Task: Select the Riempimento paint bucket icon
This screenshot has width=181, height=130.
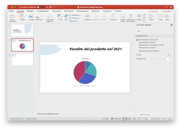Action: tap(138, 31)
